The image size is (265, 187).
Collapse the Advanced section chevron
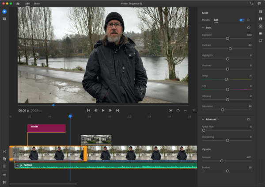pos(203,119)
